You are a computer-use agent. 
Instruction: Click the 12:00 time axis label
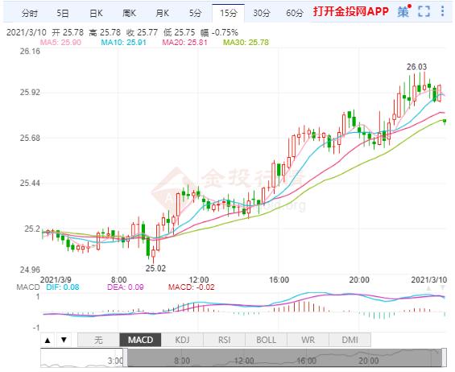point(199,279)
